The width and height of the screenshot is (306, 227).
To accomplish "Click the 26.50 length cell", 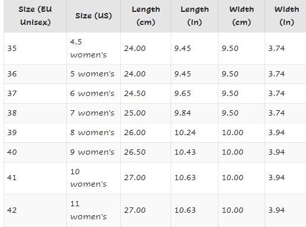I will point(146,152).
